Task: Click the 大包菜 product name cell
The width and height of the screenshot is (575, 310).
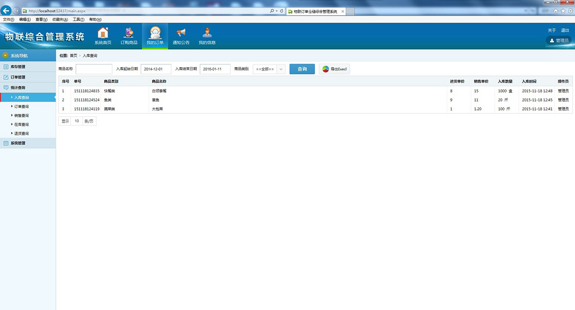Action: (x=157, y=109)
